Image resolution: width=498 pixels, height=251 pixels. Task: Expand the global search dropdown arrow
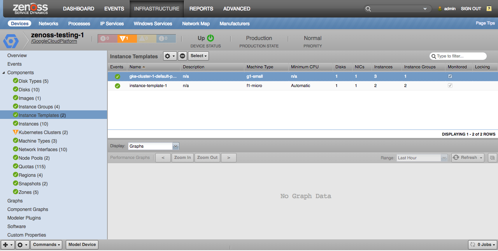(x=424, y=9)
